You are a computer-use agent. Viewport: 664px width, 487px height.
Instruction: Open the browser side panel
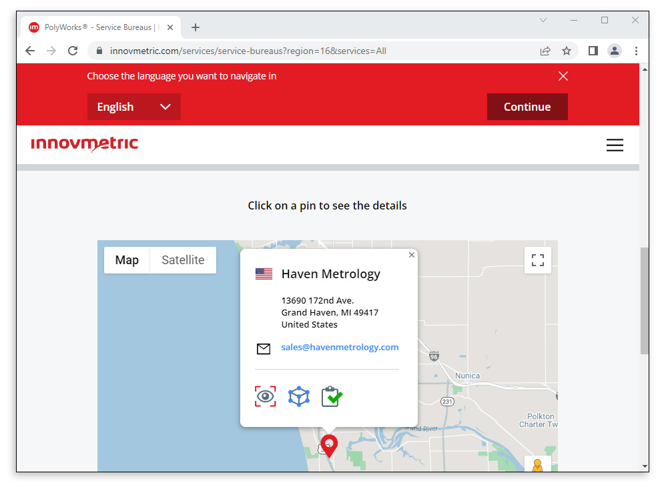593,51
